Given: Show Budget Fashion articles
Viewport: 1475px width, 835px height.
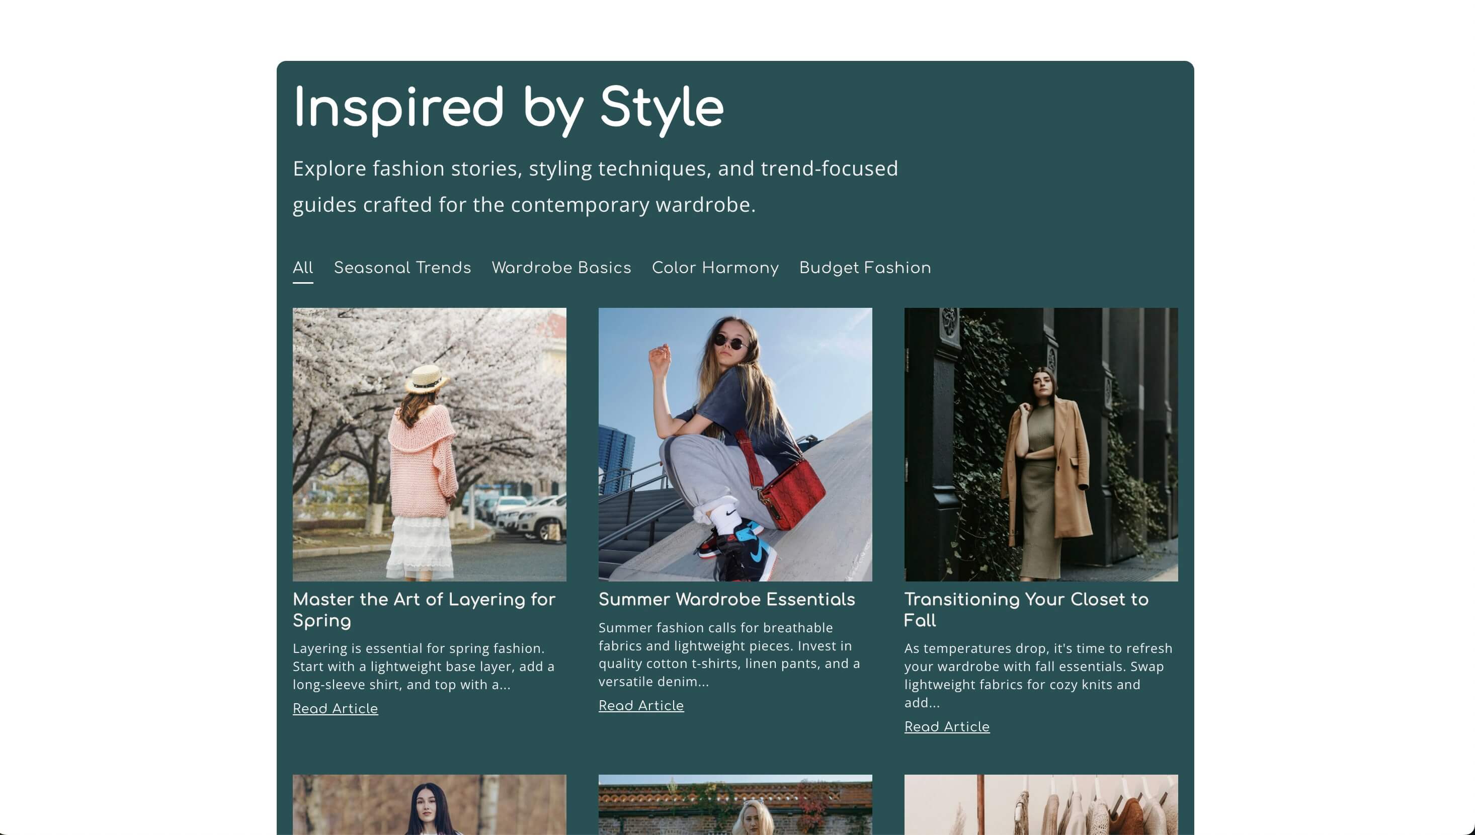Looking at the screenshot, I should coord(865,268).
